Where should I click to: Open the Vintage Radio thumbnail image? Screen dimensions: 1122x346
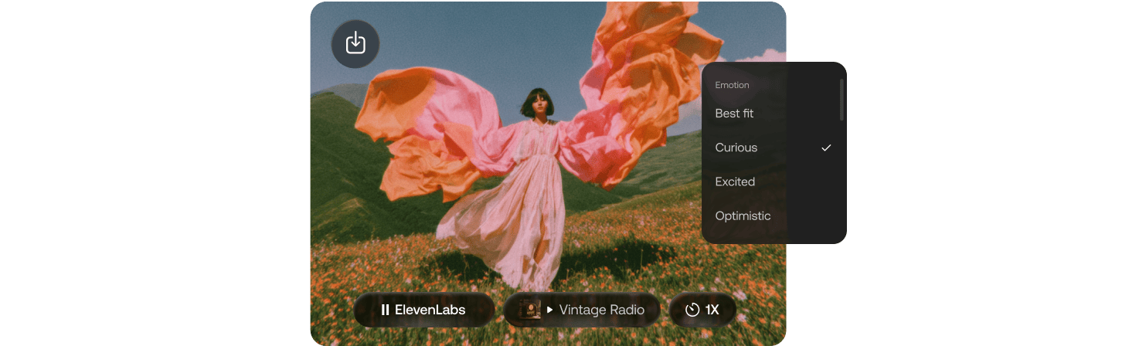coord(530,310)
